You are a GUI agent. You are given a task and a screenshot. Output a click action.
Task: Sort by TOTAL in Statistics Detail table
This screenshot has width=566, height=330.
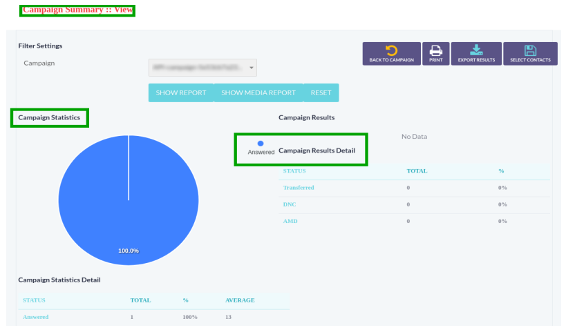pyautogui.click(x=140, y=300)
